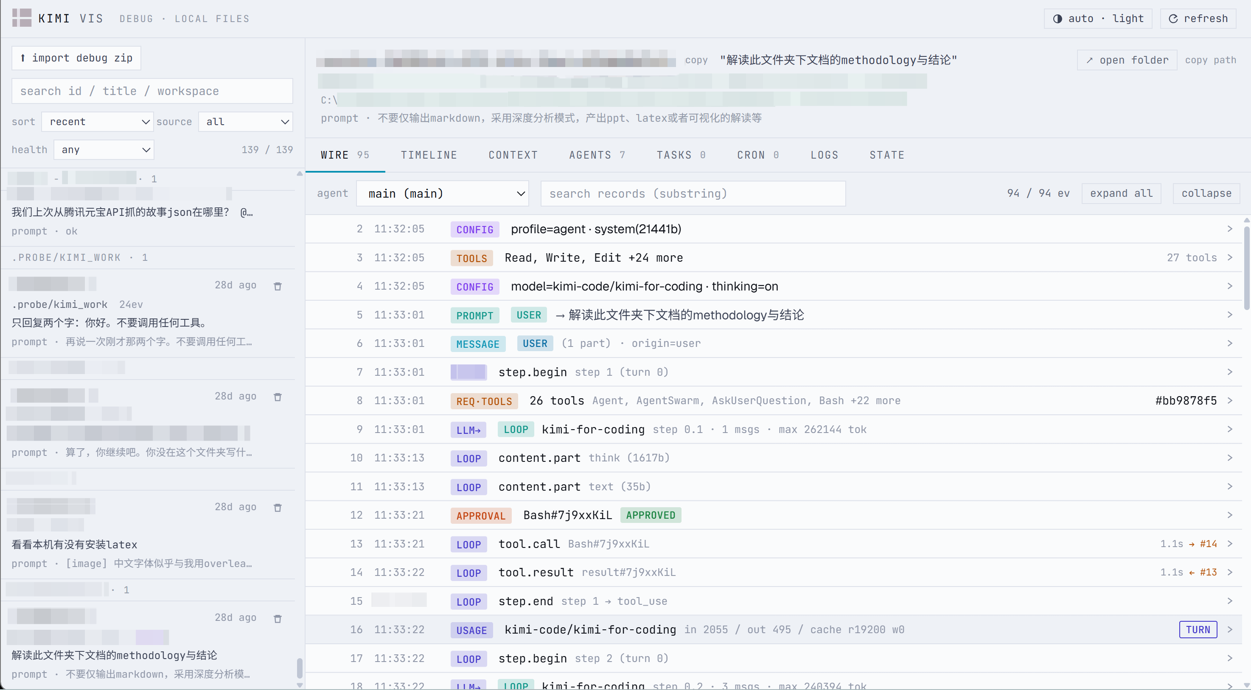Switch to the TIMELINE tab

pyautogui.click(x=429, y=155)
